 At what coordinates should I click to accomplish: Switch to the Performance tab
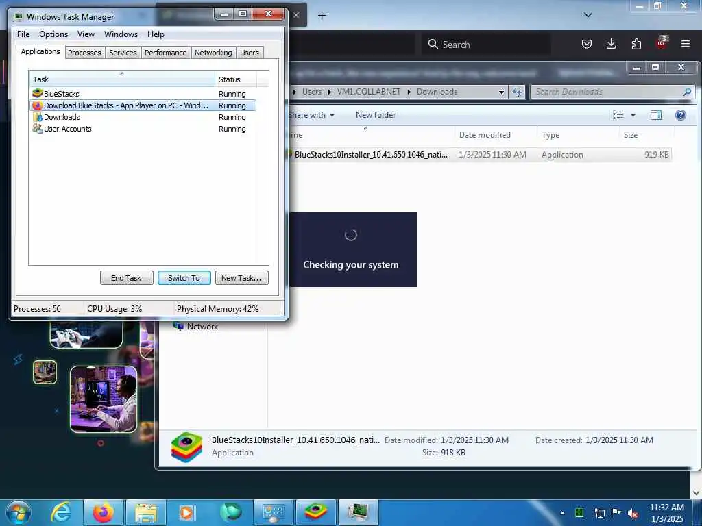point(165,53)
